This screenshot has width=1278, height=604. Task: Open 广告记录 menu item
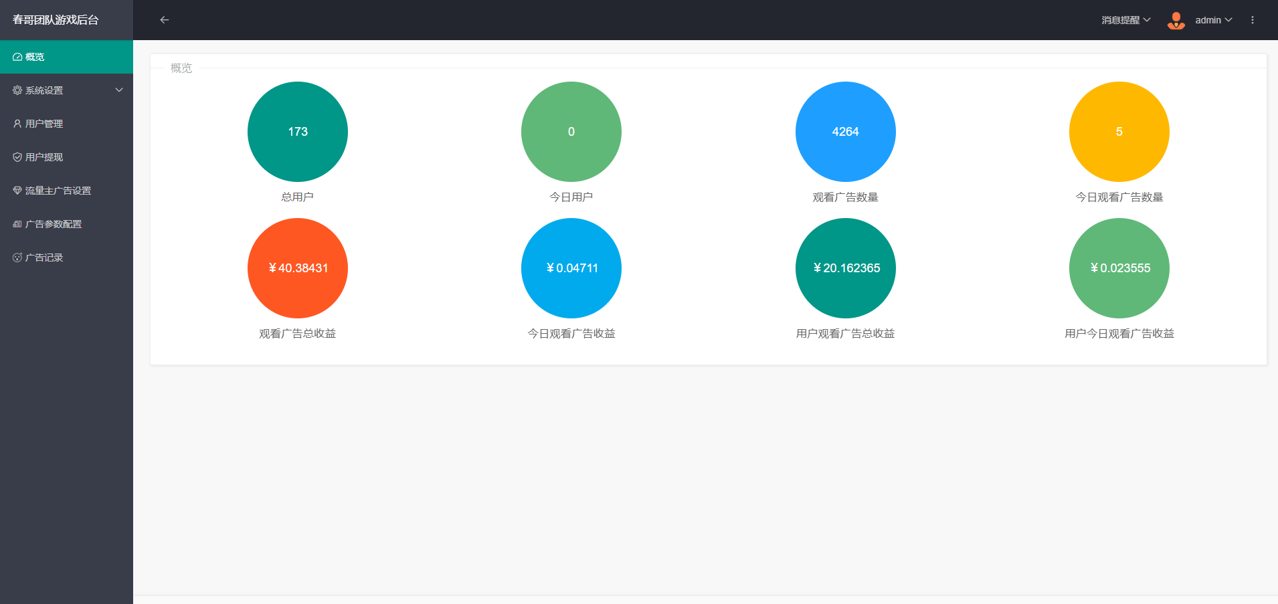click(x=66, y=258)
